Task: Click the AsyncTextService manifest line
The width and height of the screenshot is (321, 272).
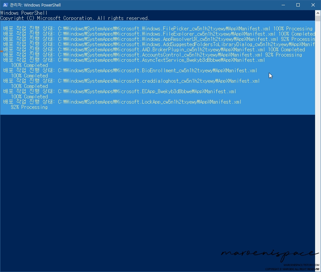Action: coord(134,60)
